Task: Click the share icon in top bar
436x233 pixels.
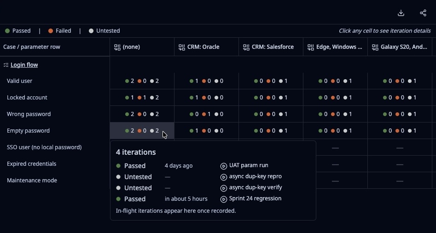Action: click(423, 13)
